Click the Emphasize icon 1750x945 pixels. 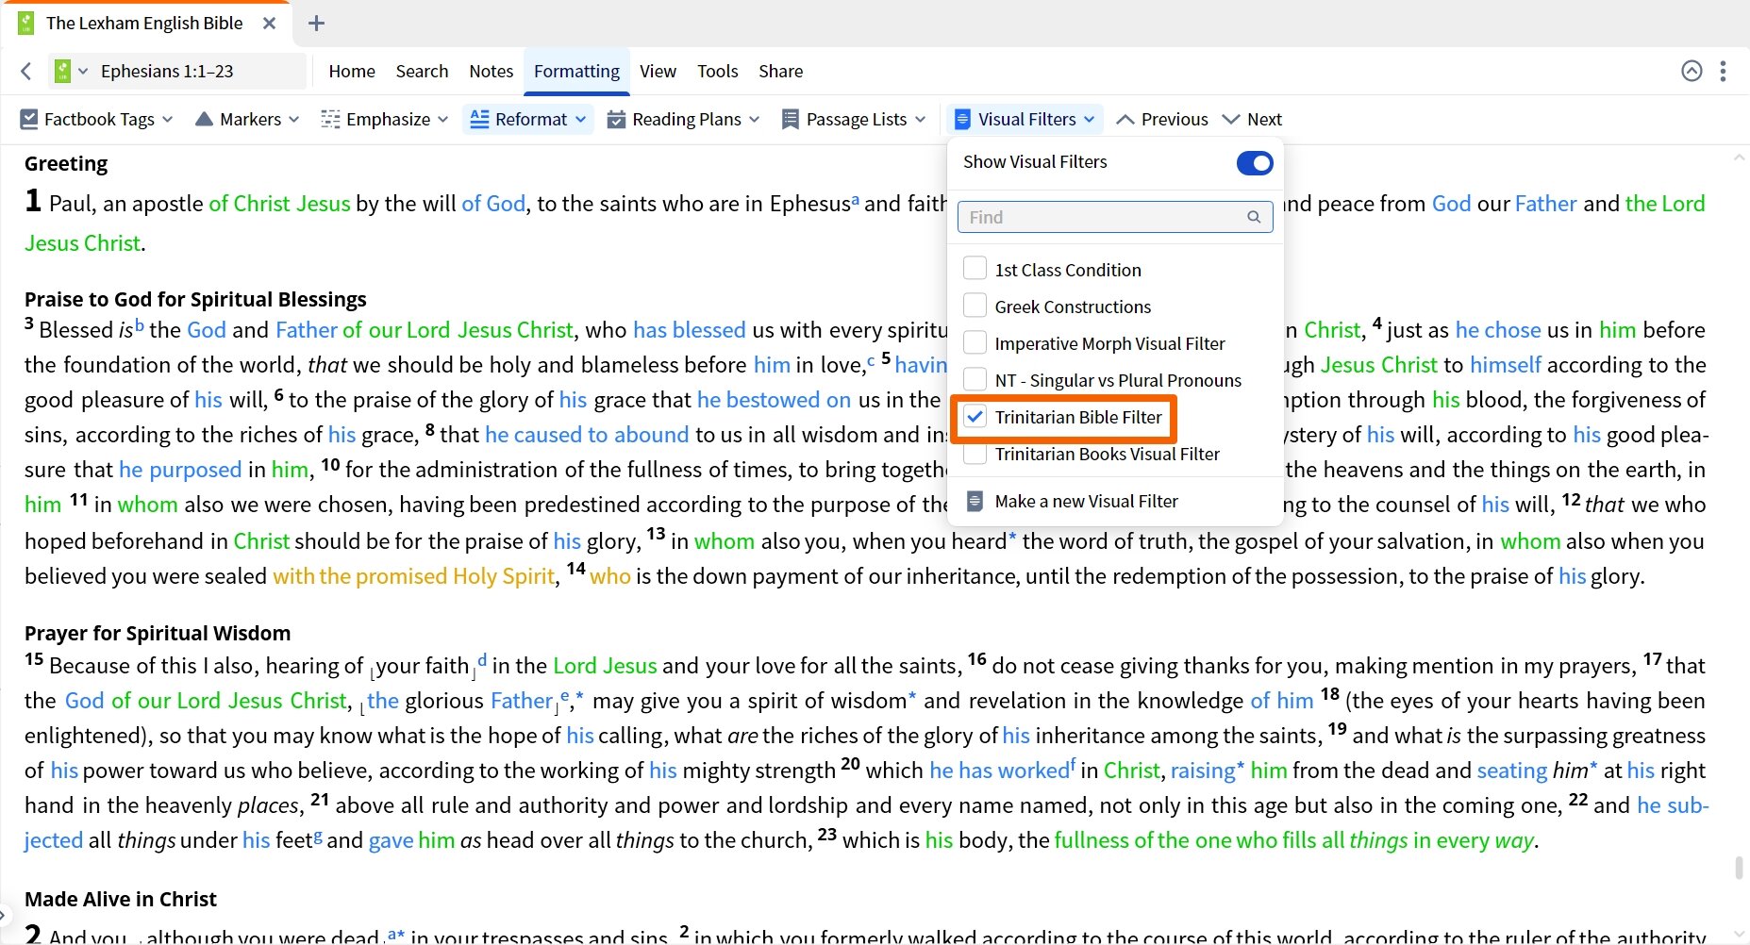330,120
